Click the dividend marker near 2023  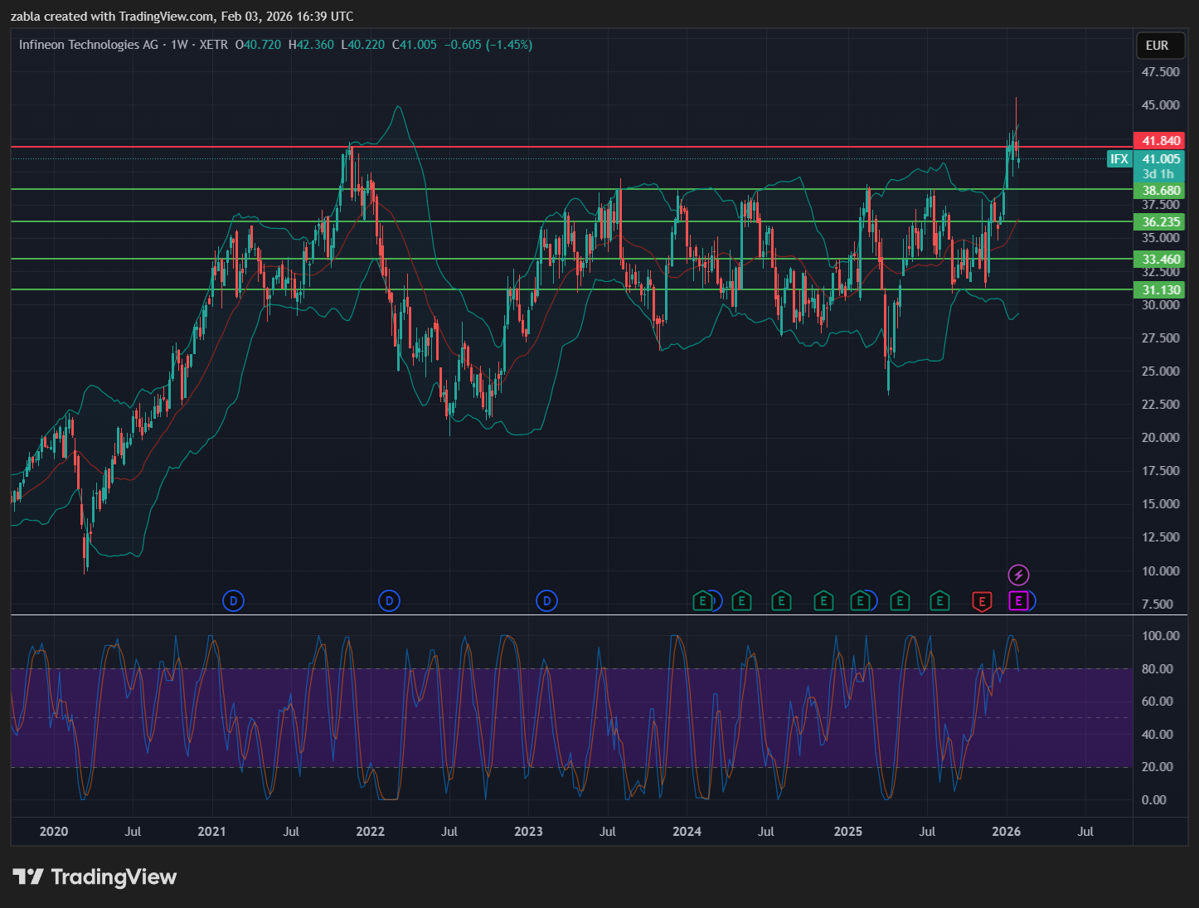click(546, 600)
